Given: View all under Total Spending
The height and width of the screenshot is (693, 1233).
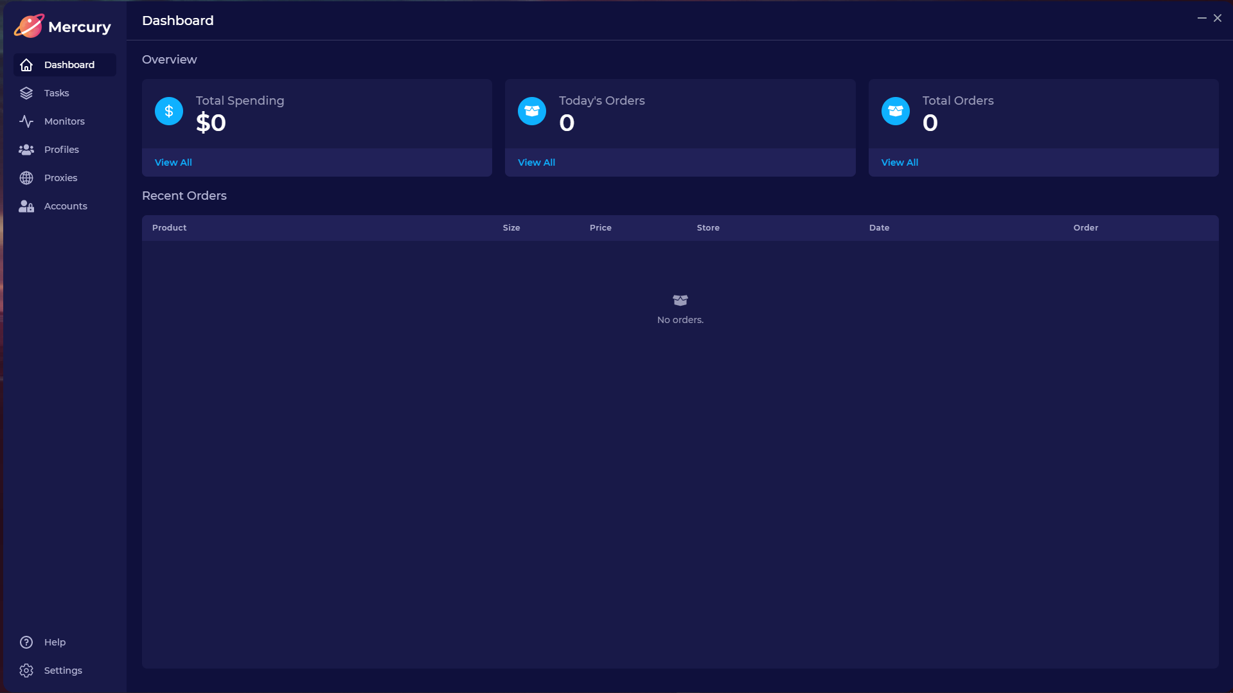Looking at the screenshot, I should 173,162.
